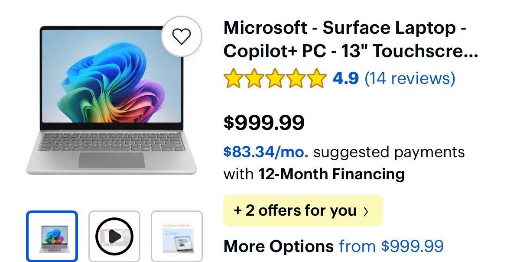The height and width of the screenshot is (262, 507).
Task: Click the bold $999.99 price
Action: (264, 123)
